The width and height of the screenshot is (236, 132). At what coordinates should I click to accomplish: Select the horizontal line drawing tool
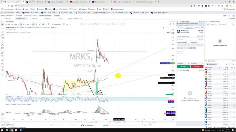[x=88, y=24]
